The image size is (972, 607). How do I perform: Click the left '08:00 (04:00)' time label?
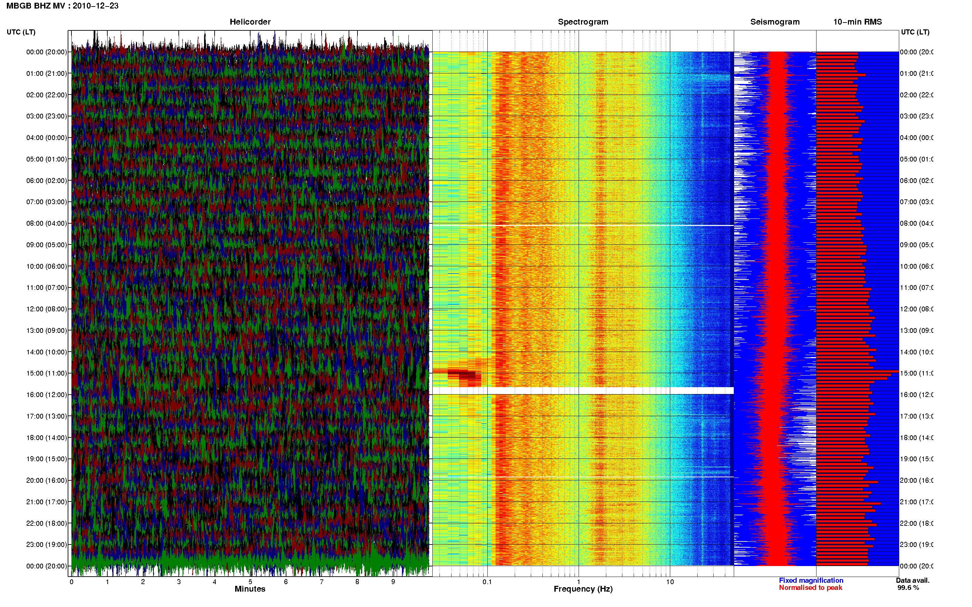[x=46, y=223]
